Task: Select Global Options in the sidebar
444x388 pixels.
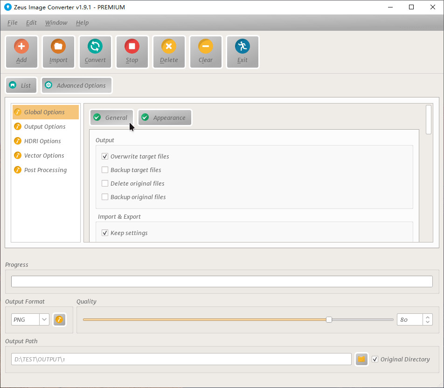Action: tap(46, 112)
